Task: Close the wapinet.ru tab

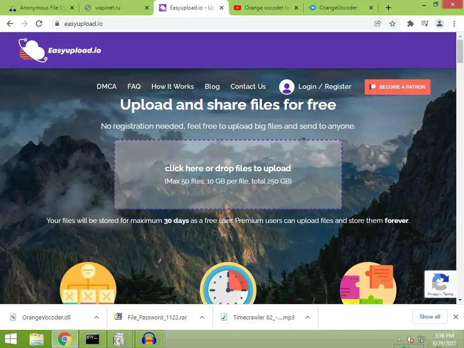Action: tap(147, 8)
